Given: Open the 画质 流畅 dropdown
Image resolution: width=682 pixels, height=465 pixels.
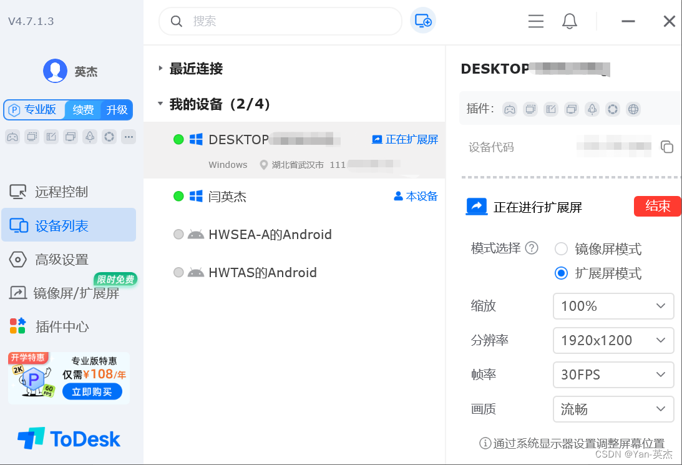Looking at the screenshot, I should tap(613, 409).
